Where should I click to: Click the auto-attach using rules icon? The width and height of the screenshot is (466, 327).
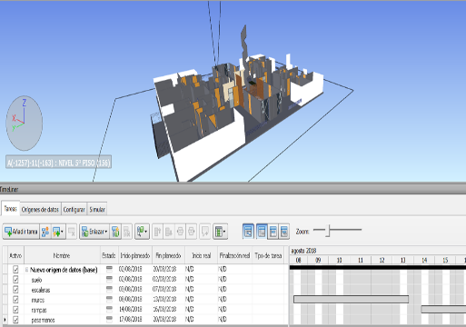(x=115, y=232)
